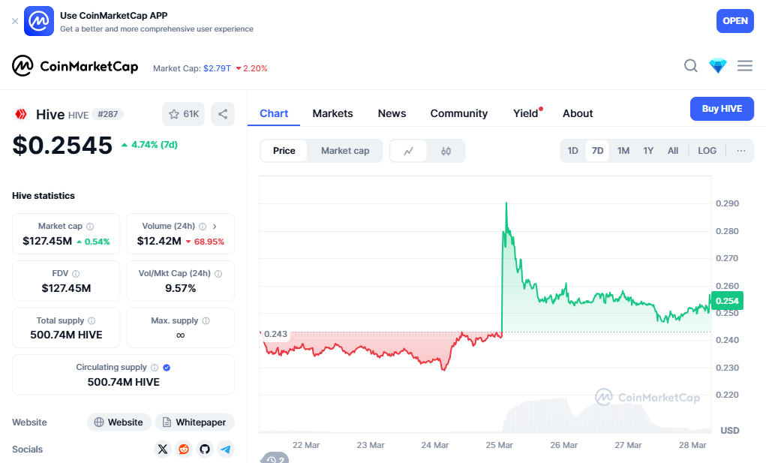Open the Community tab
Screen dimensions: 766x463
459,113
